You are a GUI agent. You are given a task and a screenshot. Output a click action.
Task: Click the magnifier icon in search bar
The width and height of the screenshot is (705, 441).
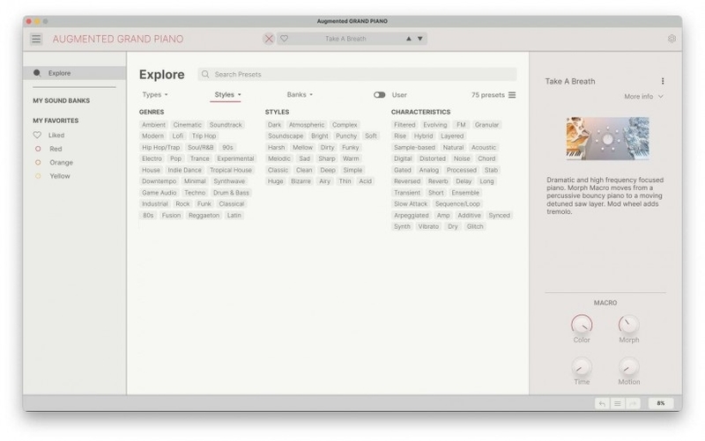pyautogui.click(x=205, y=74)
